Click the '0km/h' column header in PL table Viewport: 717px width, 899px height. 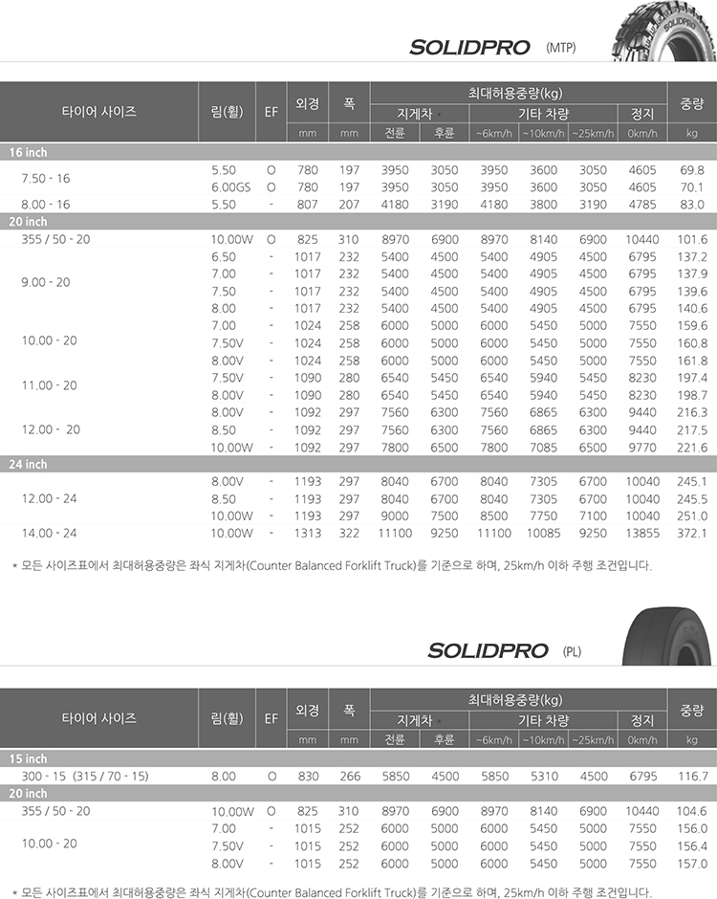(642, 739)
